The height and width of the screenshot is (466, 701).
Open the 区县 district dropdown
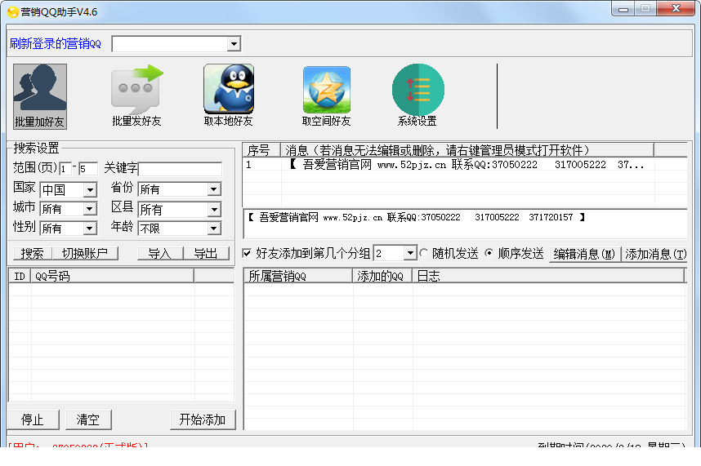click(214, 210)
